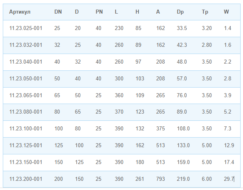Image resolution: width=243 pixels, height=190 pixels.
Task: Click article 11.23.200-001 cell
Action: coord(26,179)
